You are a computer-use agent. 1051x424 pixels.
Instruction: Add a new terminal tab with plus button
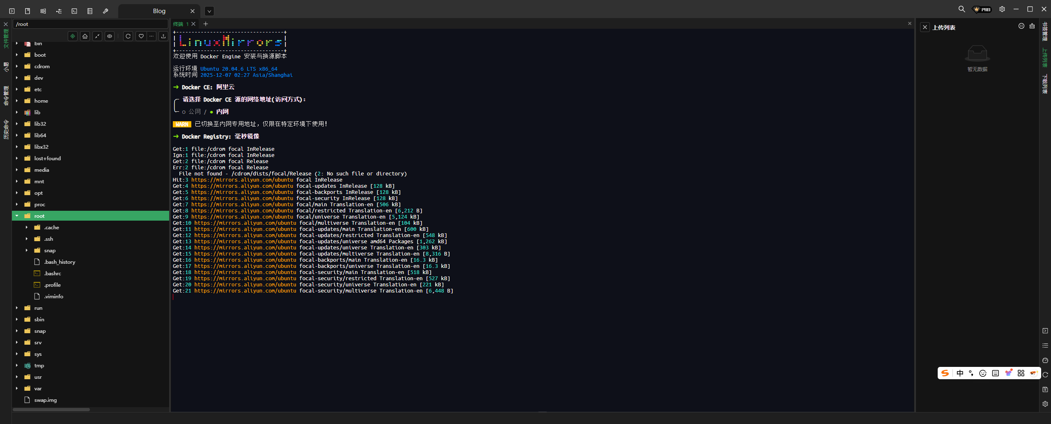tap(206, 24)
